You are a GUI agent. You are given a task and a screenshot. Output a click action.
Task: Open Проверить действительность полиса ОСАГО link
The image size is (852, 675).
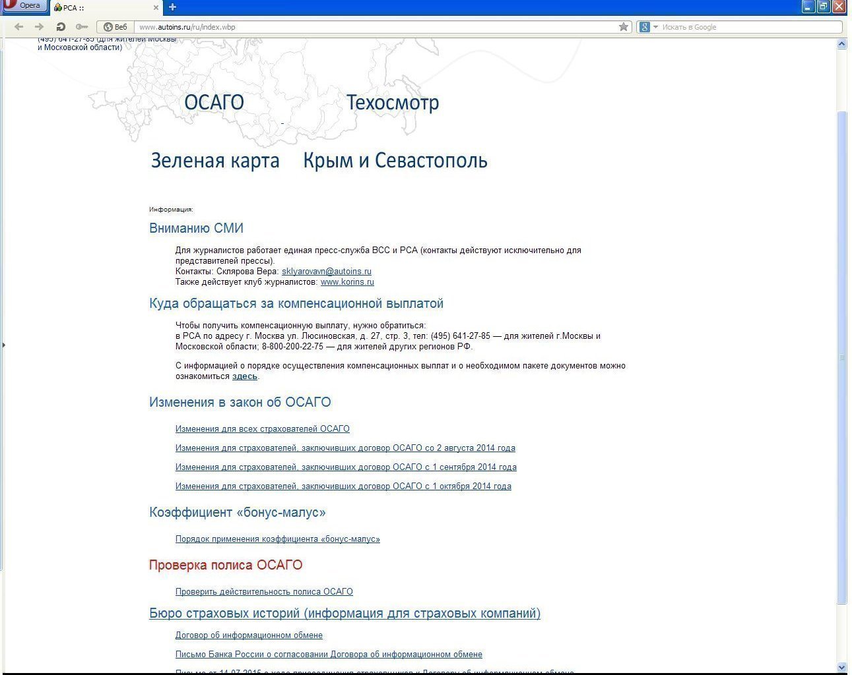pos(264,592)
